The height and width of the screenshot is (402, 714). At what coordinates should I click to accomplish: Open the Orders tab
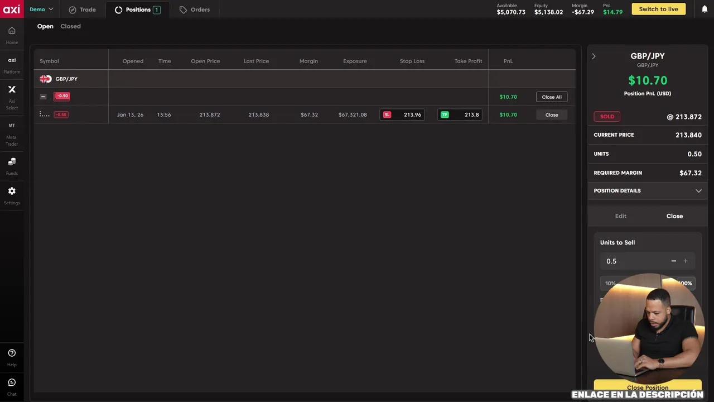click(x=195, y=9)
